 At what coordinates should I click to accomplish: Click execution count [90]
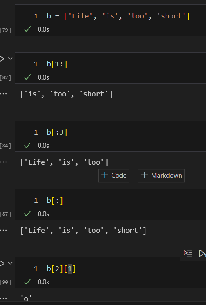pyautogui.click(x=5, y=282)
